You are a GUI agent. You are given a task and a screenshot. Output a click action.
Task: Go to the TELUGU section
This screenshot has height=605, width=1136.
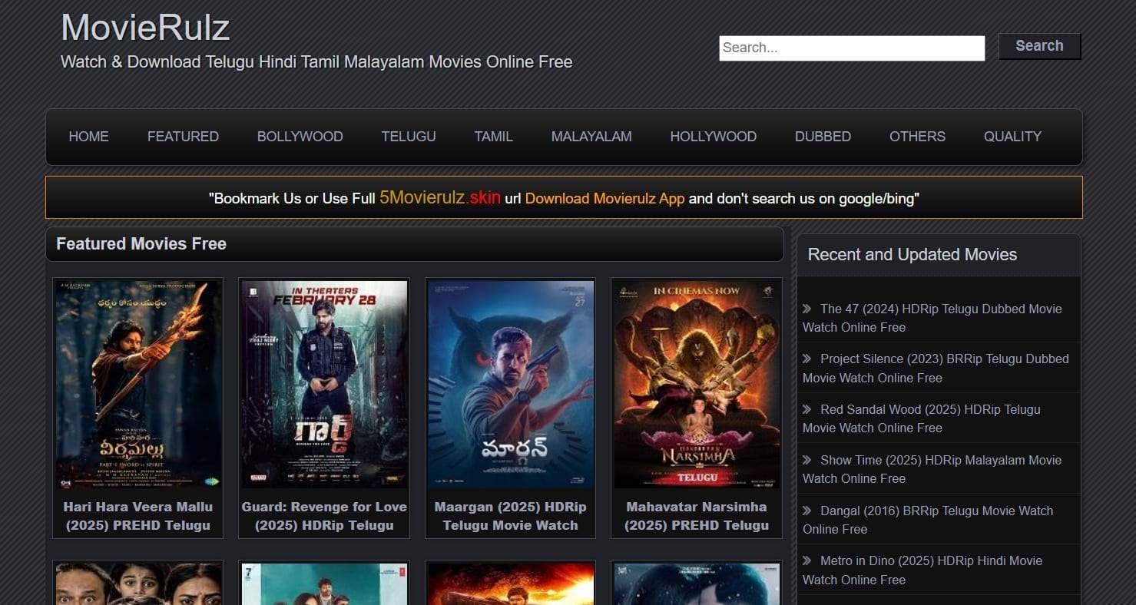[x=409, y=137]
